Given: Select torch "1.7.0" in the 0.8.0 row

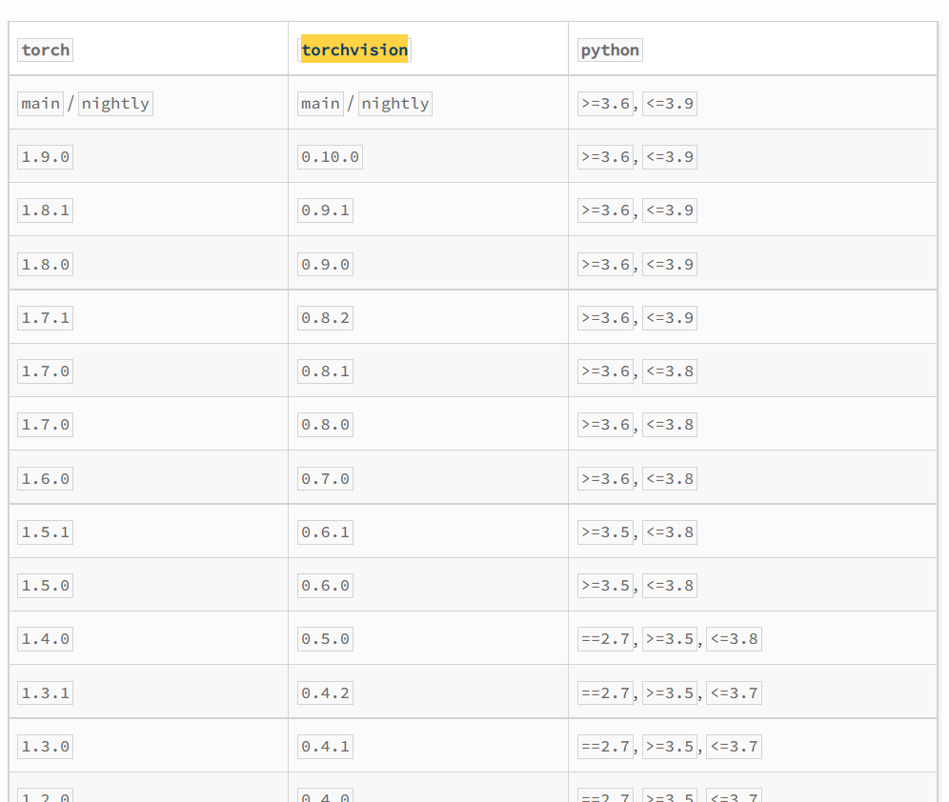Looking at the screenshot, I should tap(46, 425).
